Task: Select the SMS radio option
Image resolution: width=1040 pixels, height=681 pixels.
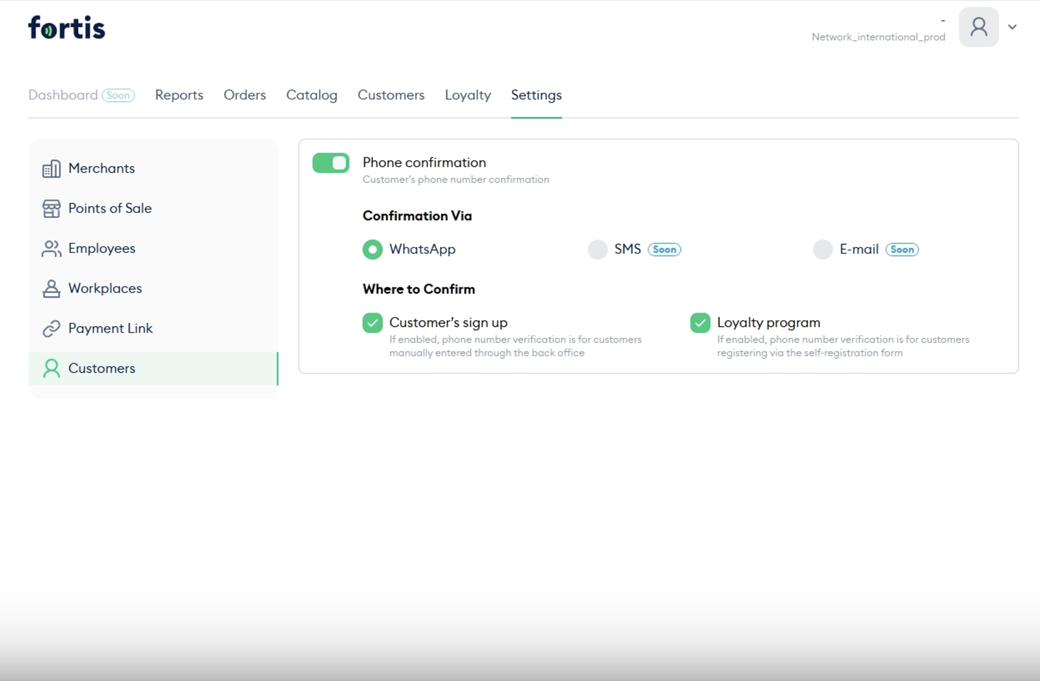Action: tap(598, 249)
